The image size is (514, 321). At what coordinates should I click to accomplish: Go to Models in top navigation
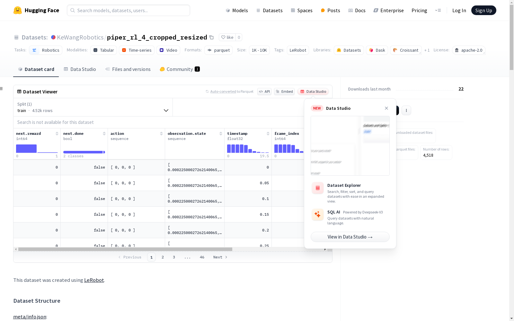point(237,10)
